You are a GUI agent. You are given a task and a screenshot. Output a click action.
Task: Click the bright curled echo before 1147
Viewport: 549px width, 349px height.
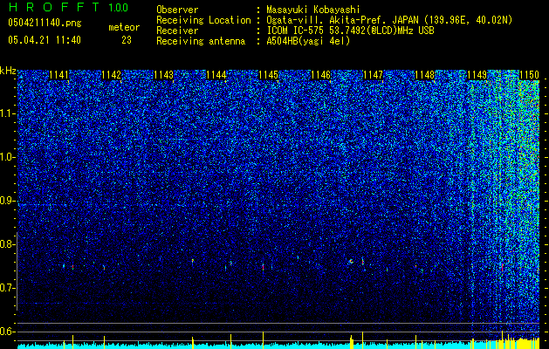351,261
